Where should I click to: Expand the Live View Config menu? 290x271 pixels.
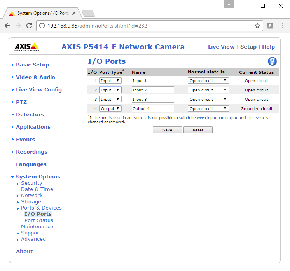click(39, 89)
